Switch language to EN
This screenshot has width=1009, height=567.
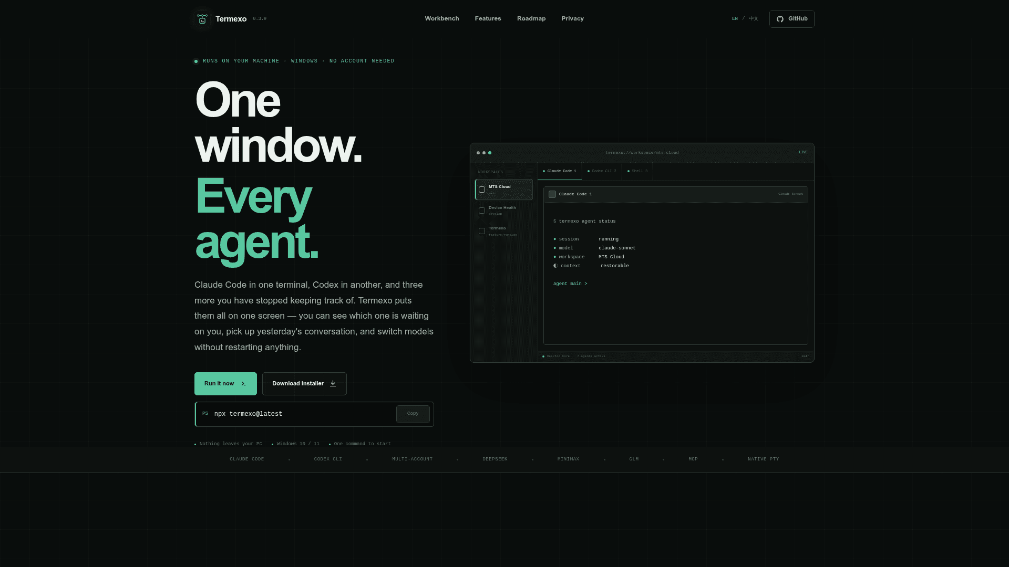[x=735, y=18]
